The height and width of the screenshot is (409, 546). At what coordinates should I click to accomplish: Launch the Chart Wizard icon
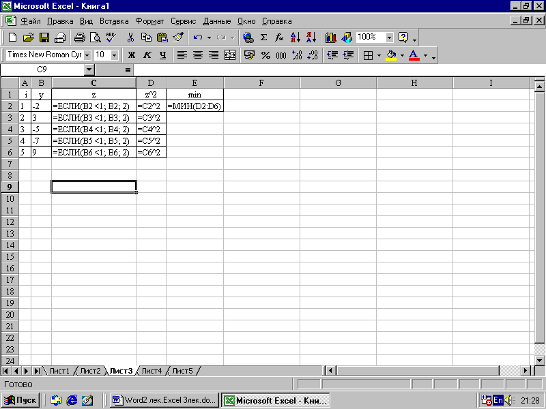(330, 37)
